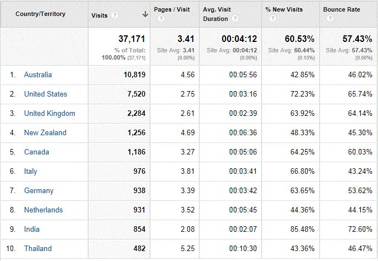The height and width of the screenshot is (261, 378).
Task: Click the help icon next to Visits
Action: [114, 15]
